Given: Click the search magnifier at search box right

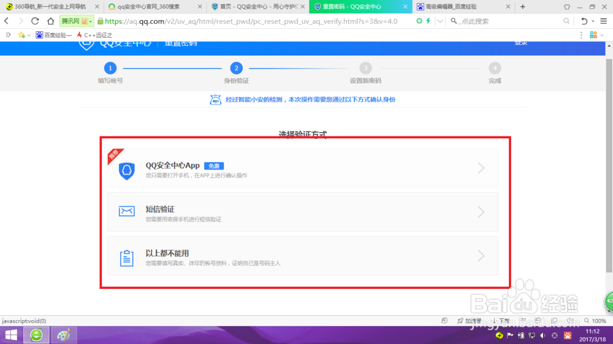Looking at the screenshot, I should click(x=566, y=21).
